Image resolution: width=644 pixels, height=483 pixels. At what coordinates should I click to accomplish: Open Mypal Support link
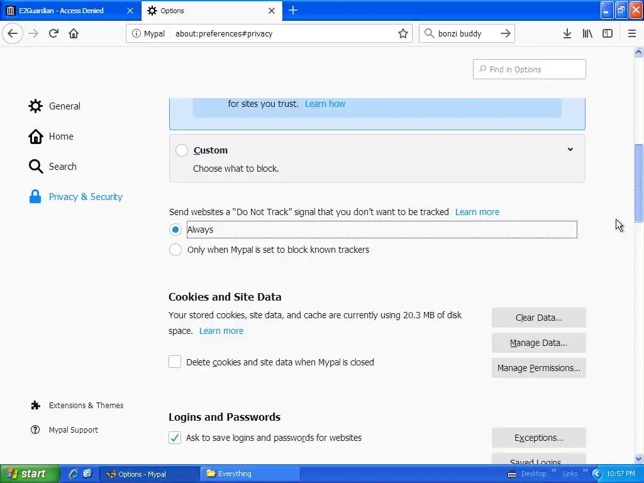point(73,430)
